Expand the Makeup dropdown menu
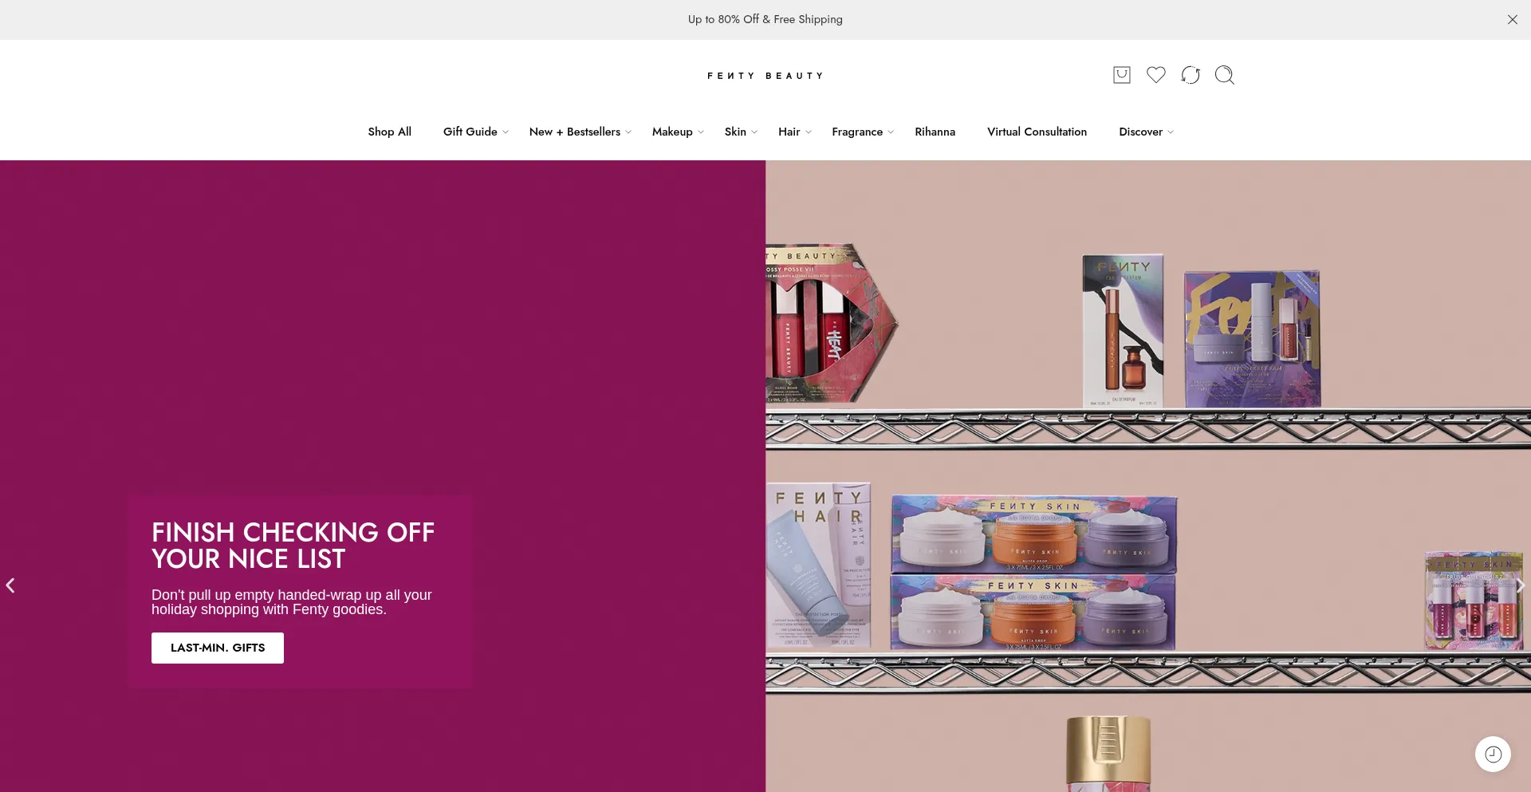The width and height of the screenshot is (1531, 792). point(677,132)
